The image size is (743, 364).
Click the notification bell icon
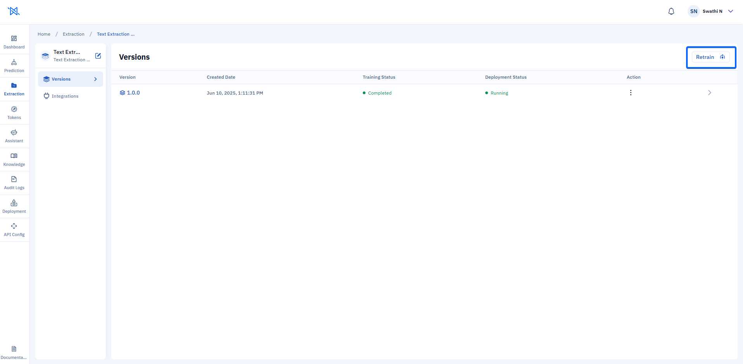[671, 11]
